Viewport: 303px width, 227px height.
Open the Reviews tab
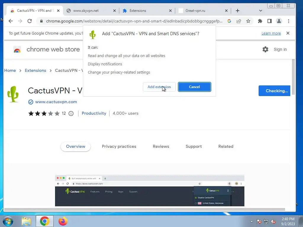click(x=161, y=147)
